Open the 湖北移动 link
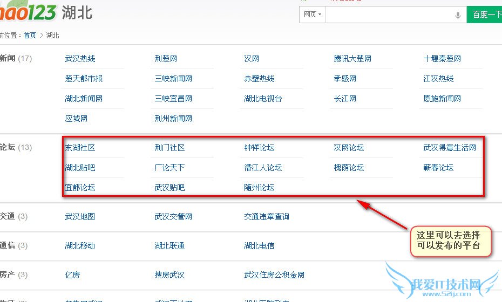Viewport: 502px width, 302px height. tap(80, 246)
